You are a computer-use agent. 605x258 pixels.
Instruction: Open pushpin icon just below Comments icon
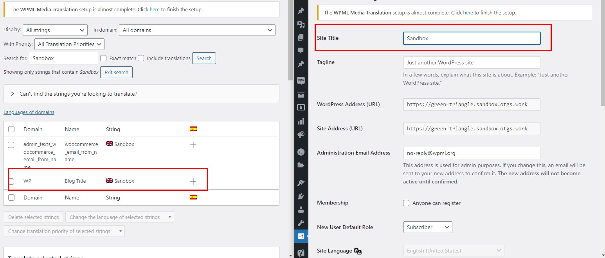point(301,64)
